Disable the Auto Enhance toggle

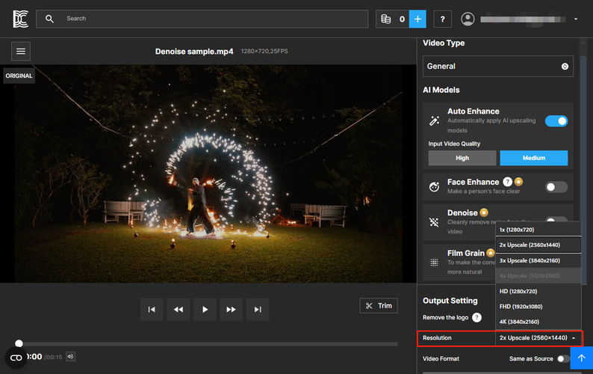click(x=556, y=120)
